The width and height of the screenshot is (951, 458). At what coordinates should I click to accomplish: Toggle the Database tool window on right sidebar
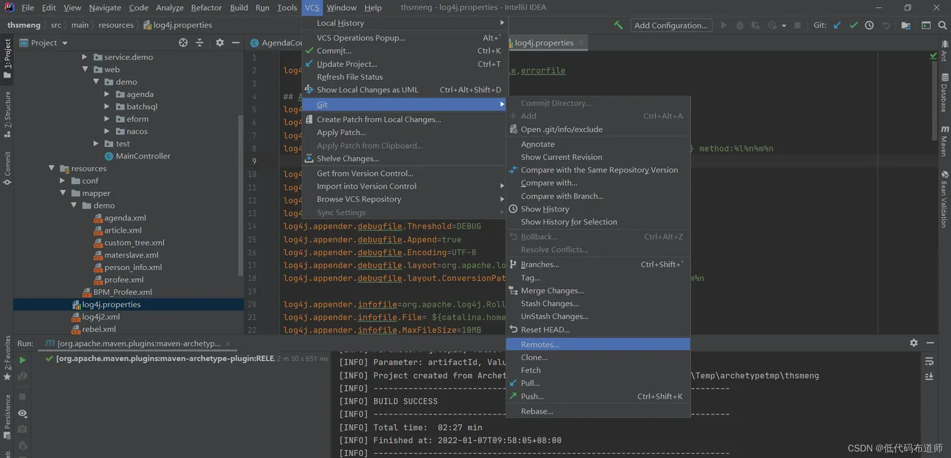click(944, 93)
